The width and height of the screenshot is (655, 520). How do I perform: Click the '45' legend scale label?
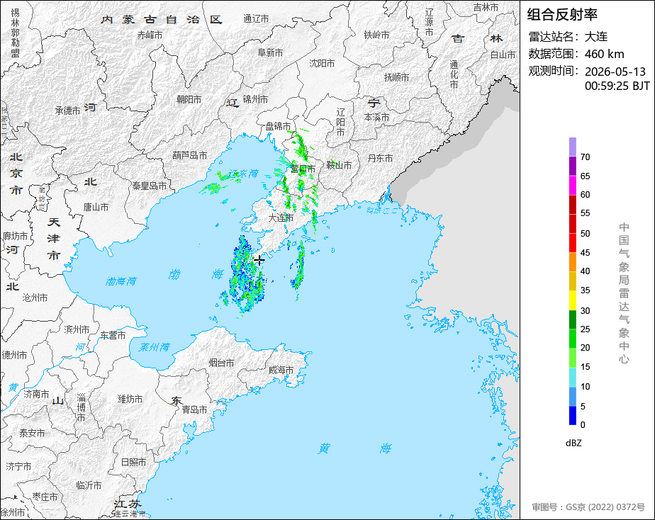[586, 252]
